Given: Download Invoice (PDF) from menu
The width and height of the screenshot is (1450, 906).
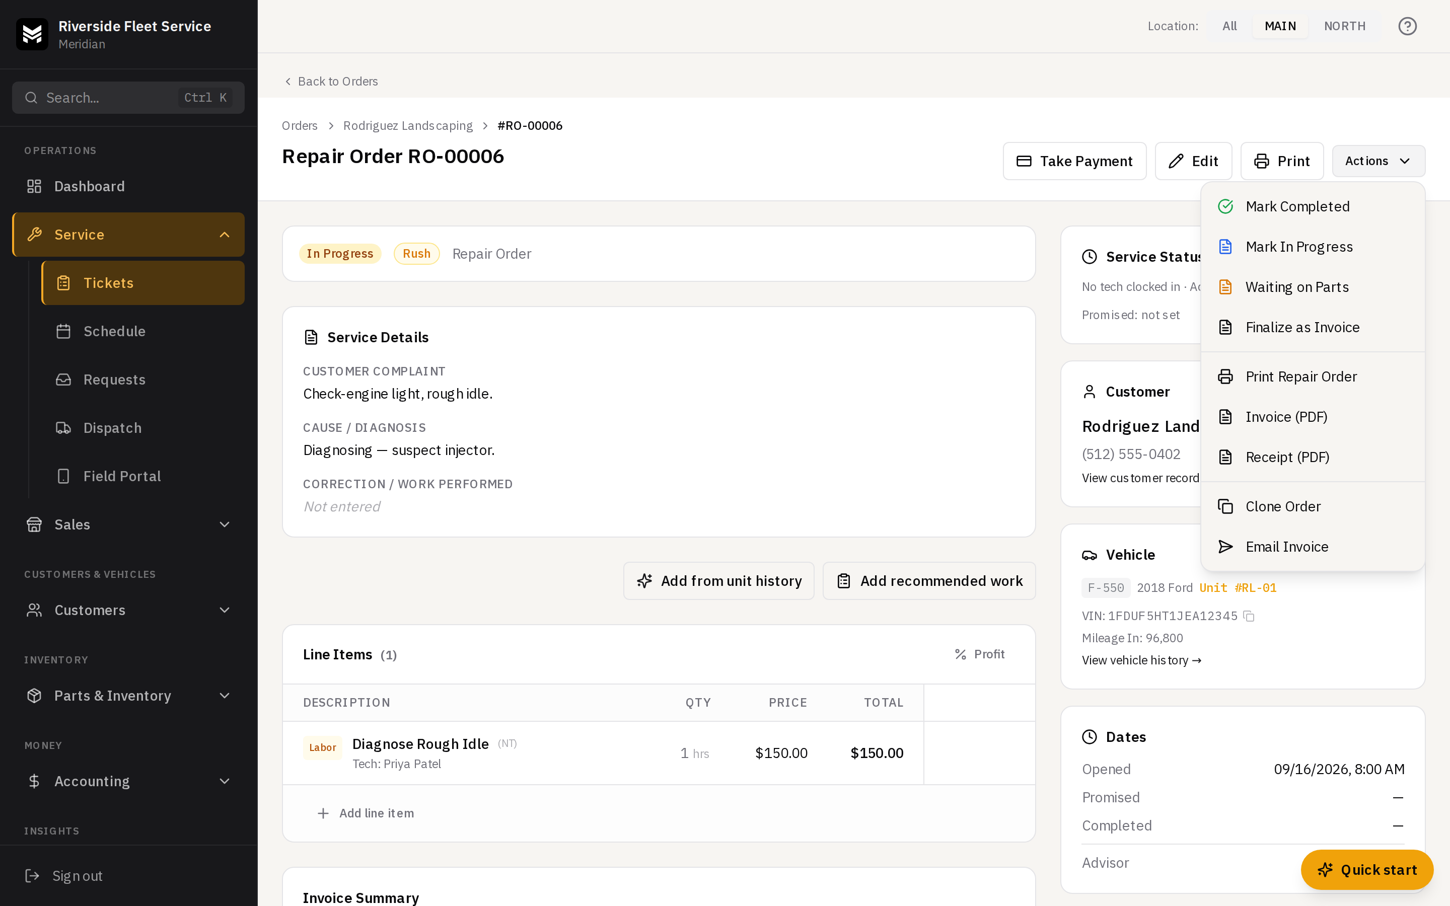Looking at the screenshot, I should pyautogui.click(x=1312, y=417).
